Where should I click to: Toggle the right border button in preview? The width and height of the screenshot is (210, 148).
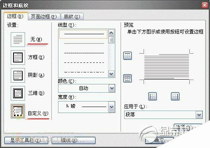pyautogui.click(x=175, y=96)
